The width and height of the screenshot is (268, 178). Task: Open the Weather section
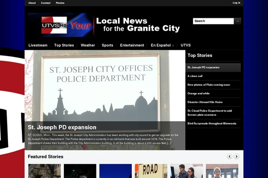[x=88, y=45]
